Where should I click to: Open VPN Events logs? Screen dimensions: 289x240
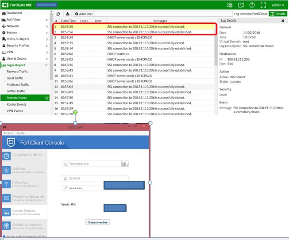(15, 111)
